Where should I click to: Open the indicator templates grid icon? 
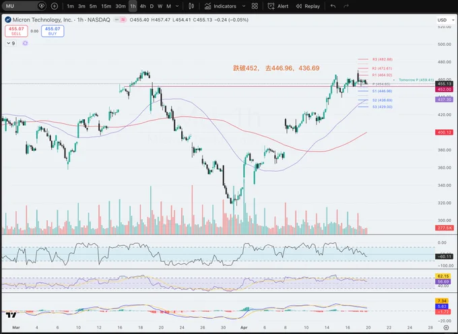[255, 6]
